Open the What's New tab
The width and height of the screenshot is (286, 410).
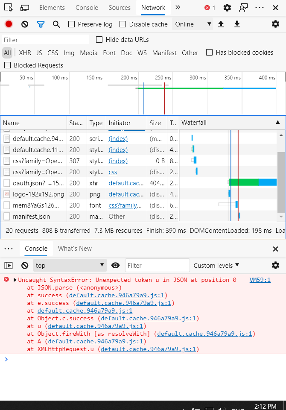75,249
